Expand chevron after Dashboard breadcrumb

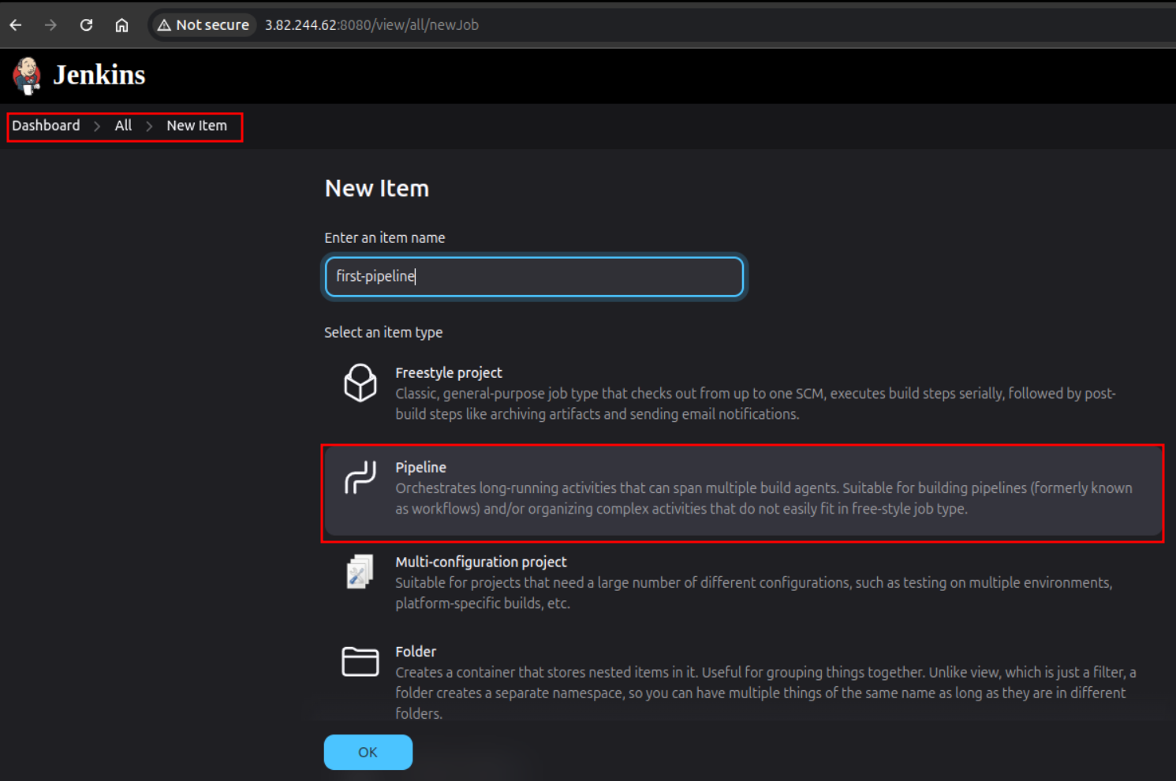[97, 126]
